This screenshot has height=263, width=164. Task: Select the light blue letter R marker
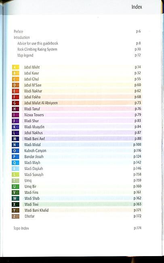[16, 169]
